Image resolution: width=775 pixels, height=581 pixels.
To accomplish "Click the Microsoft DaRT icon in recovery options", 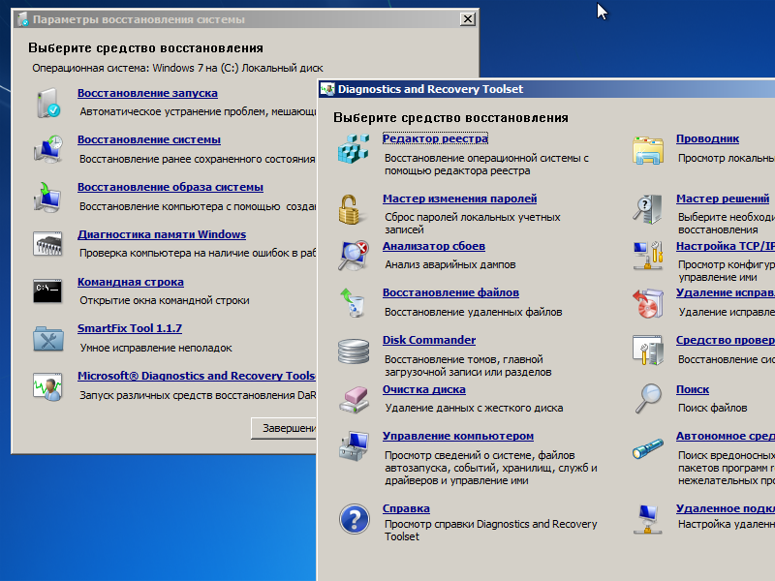I will click(47, 385).
